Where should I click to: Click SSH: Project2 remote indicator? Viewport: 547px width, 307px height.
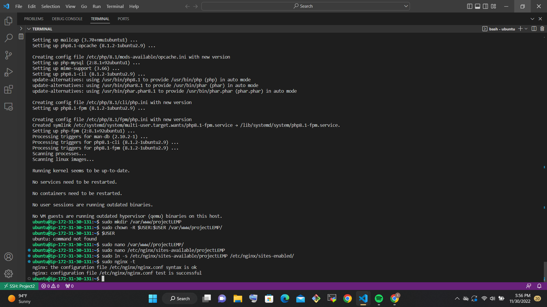(x=19, y=286)
